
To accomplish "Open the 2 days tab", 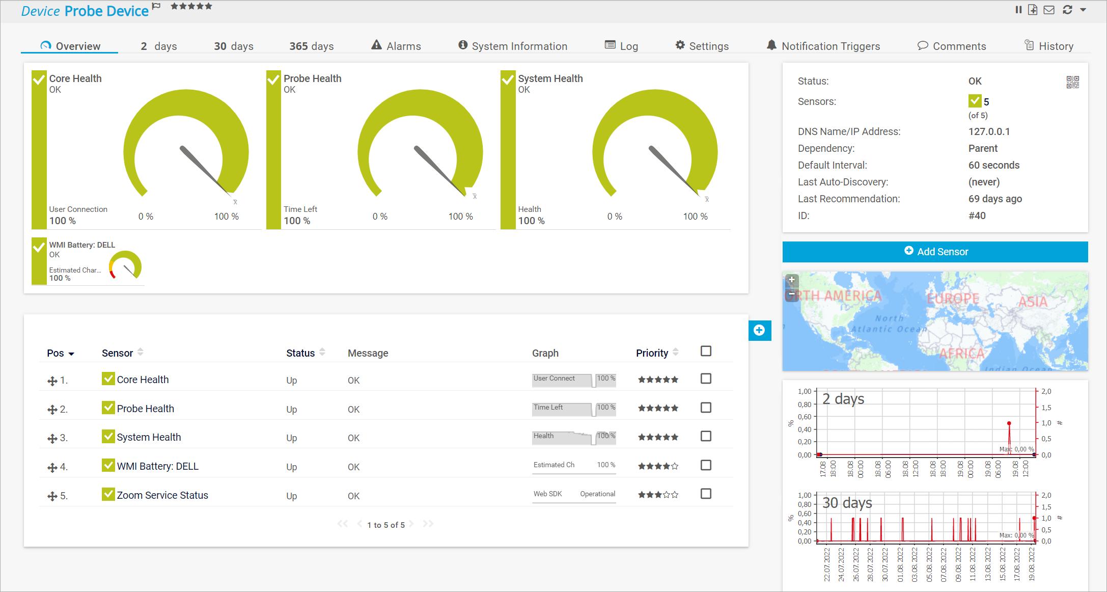I will [159, 46].
